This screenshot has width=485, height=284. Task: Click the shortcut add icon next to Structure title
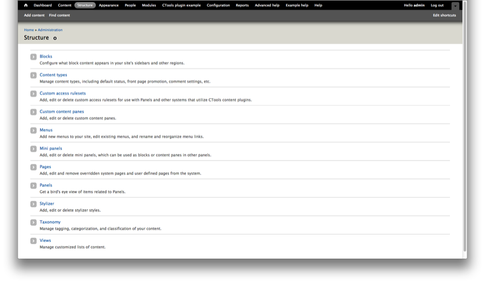(55, 38)
